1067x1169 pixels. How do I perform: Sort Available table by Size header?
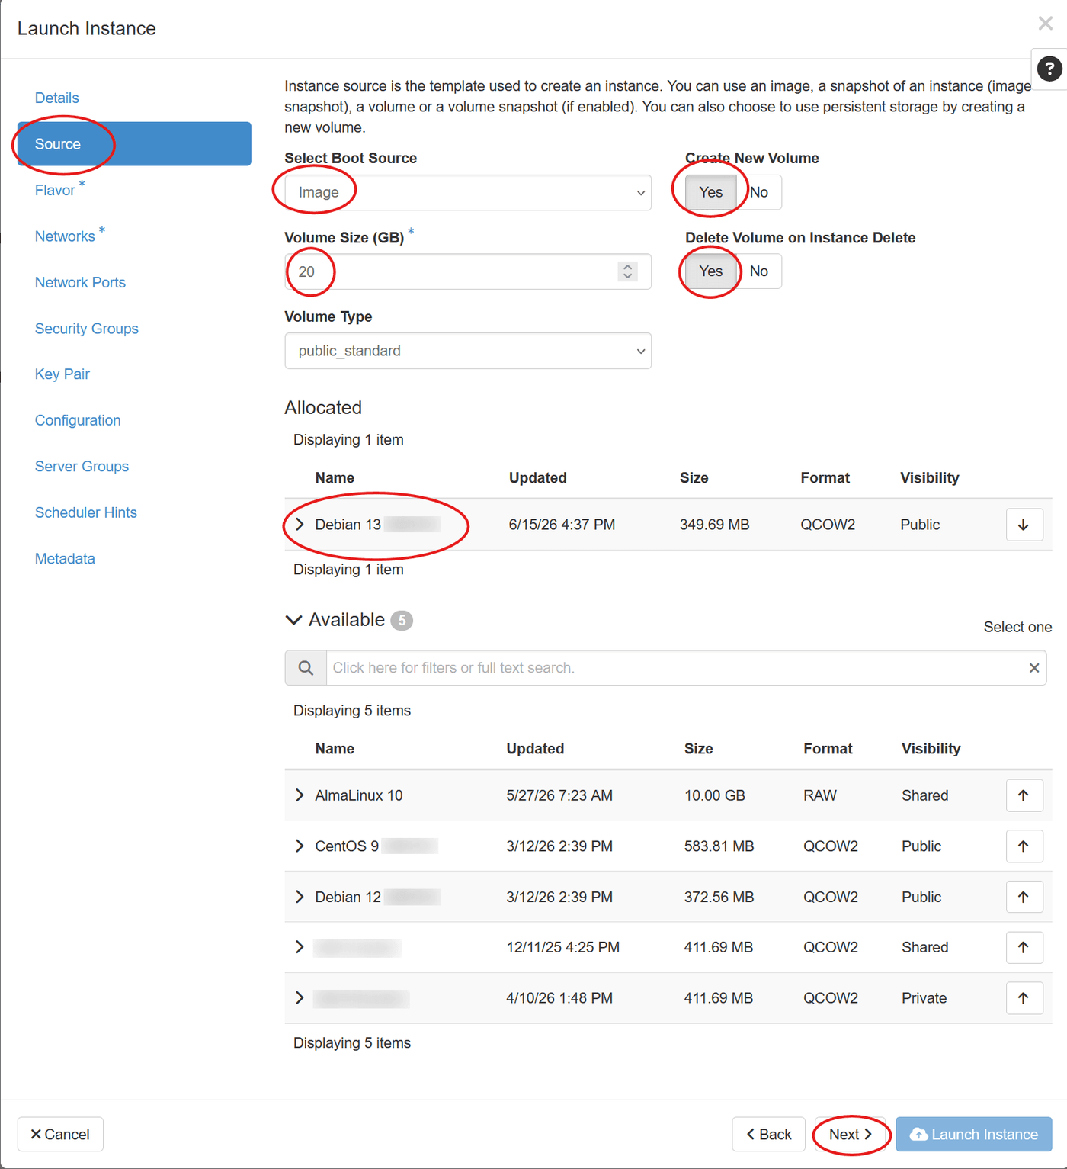[x=698, y=749]
